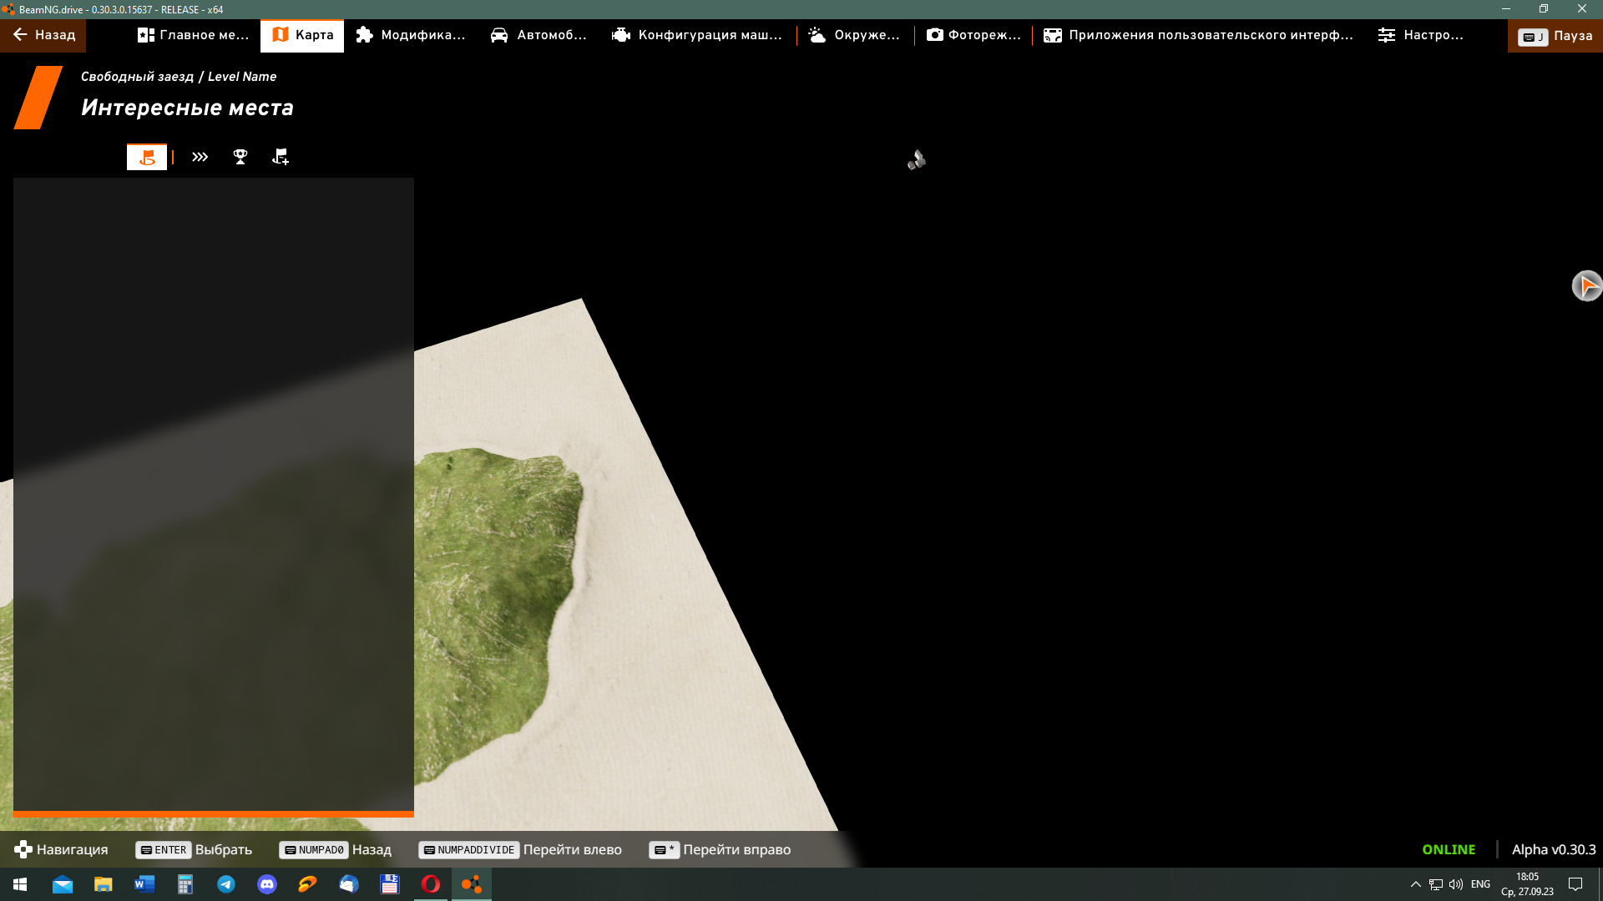Click the add-flag custom marker icon
The height and width of the screenshot is (901, 1603).
click(281, 157)
